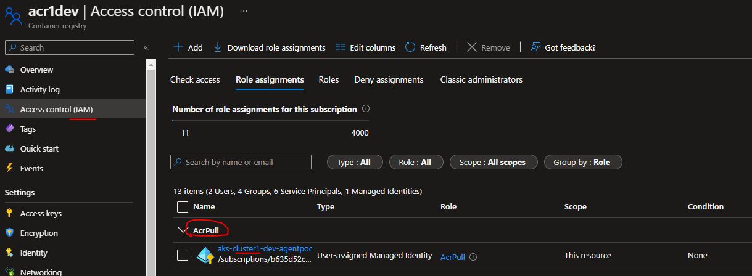
Task: Collapse the AcrPull group chevron
Action: (x=182, y=230)
